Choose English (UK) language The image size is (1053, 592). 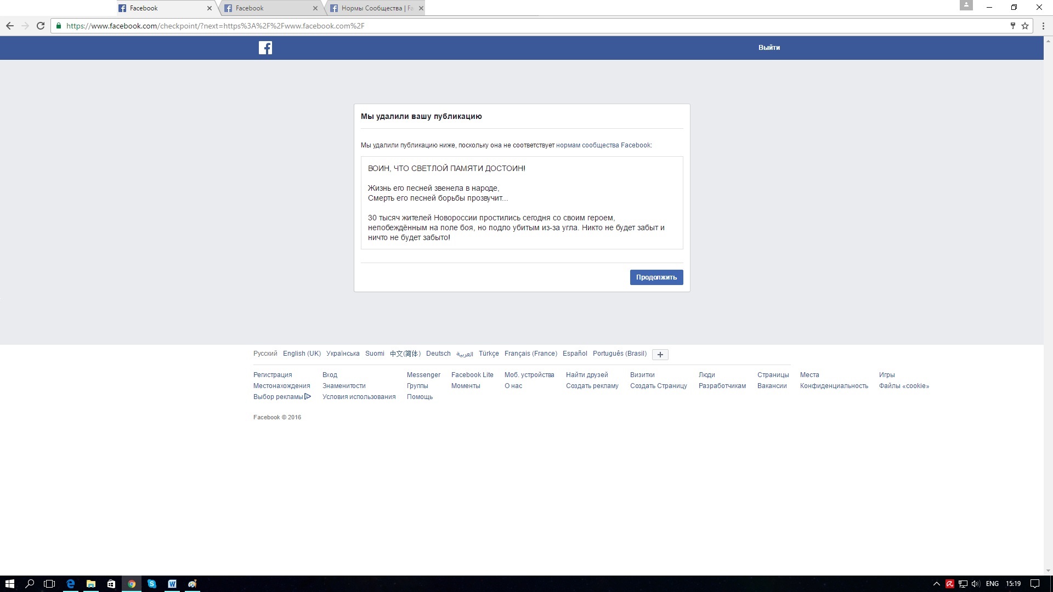point(302,354)
